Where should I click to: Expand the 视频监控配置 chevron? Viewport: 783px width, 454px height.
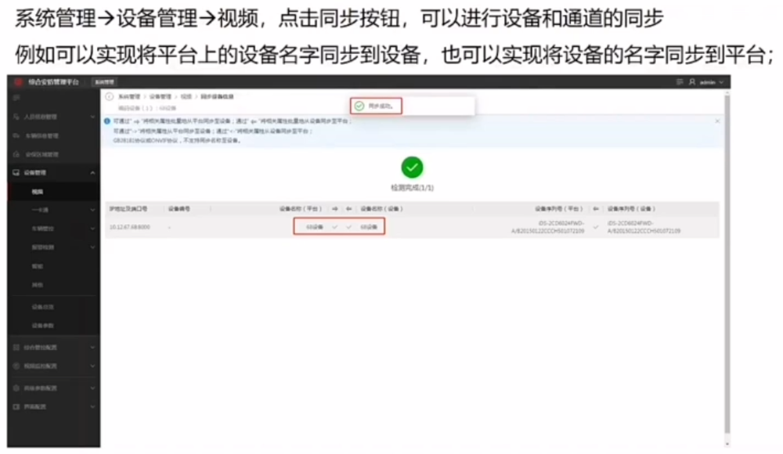point(92,366)
